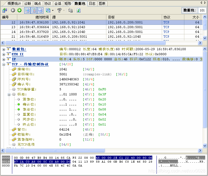Sort by the 绝对时间 column header
208x176 pixels.
tap(34, 17)
